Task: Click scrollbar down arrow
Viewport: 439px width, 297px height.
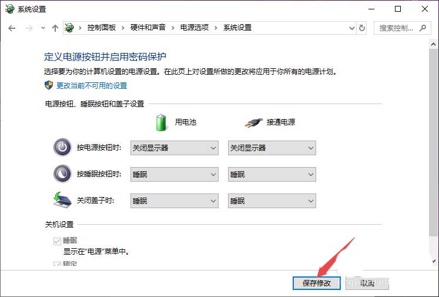Action: click(x=433, y=261)
